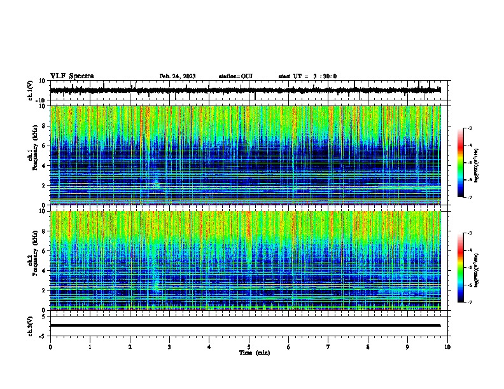Click the ch.1 color scale 'log(PSD)' label
Image resolution: width=504 pixels, height=389 pixels.
pyautogui.click(x=476, y=165)
